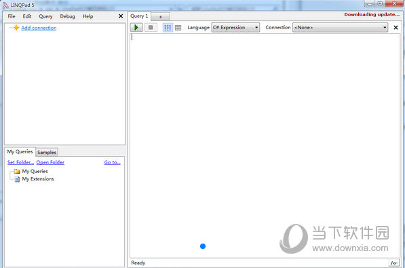Click the Downloading update... notice
Viewport: 405px width, 268px height.
pos(372,14)
